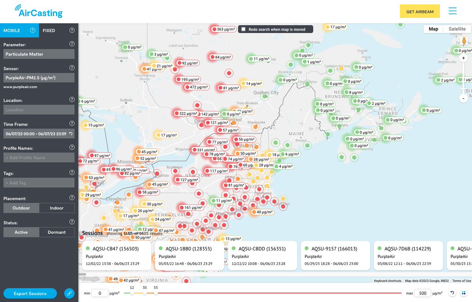Select the 363 µg/m³ red marker
The height and width of the screenshot is (302, 472).
coord(223,29)
